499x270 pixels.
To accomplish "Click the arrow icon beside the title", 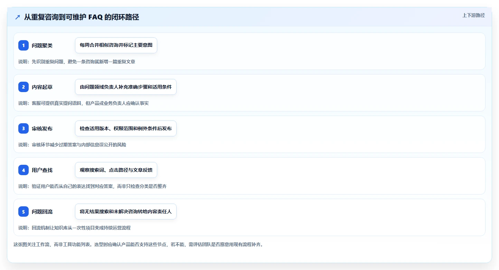I will (x=18, y=17).
